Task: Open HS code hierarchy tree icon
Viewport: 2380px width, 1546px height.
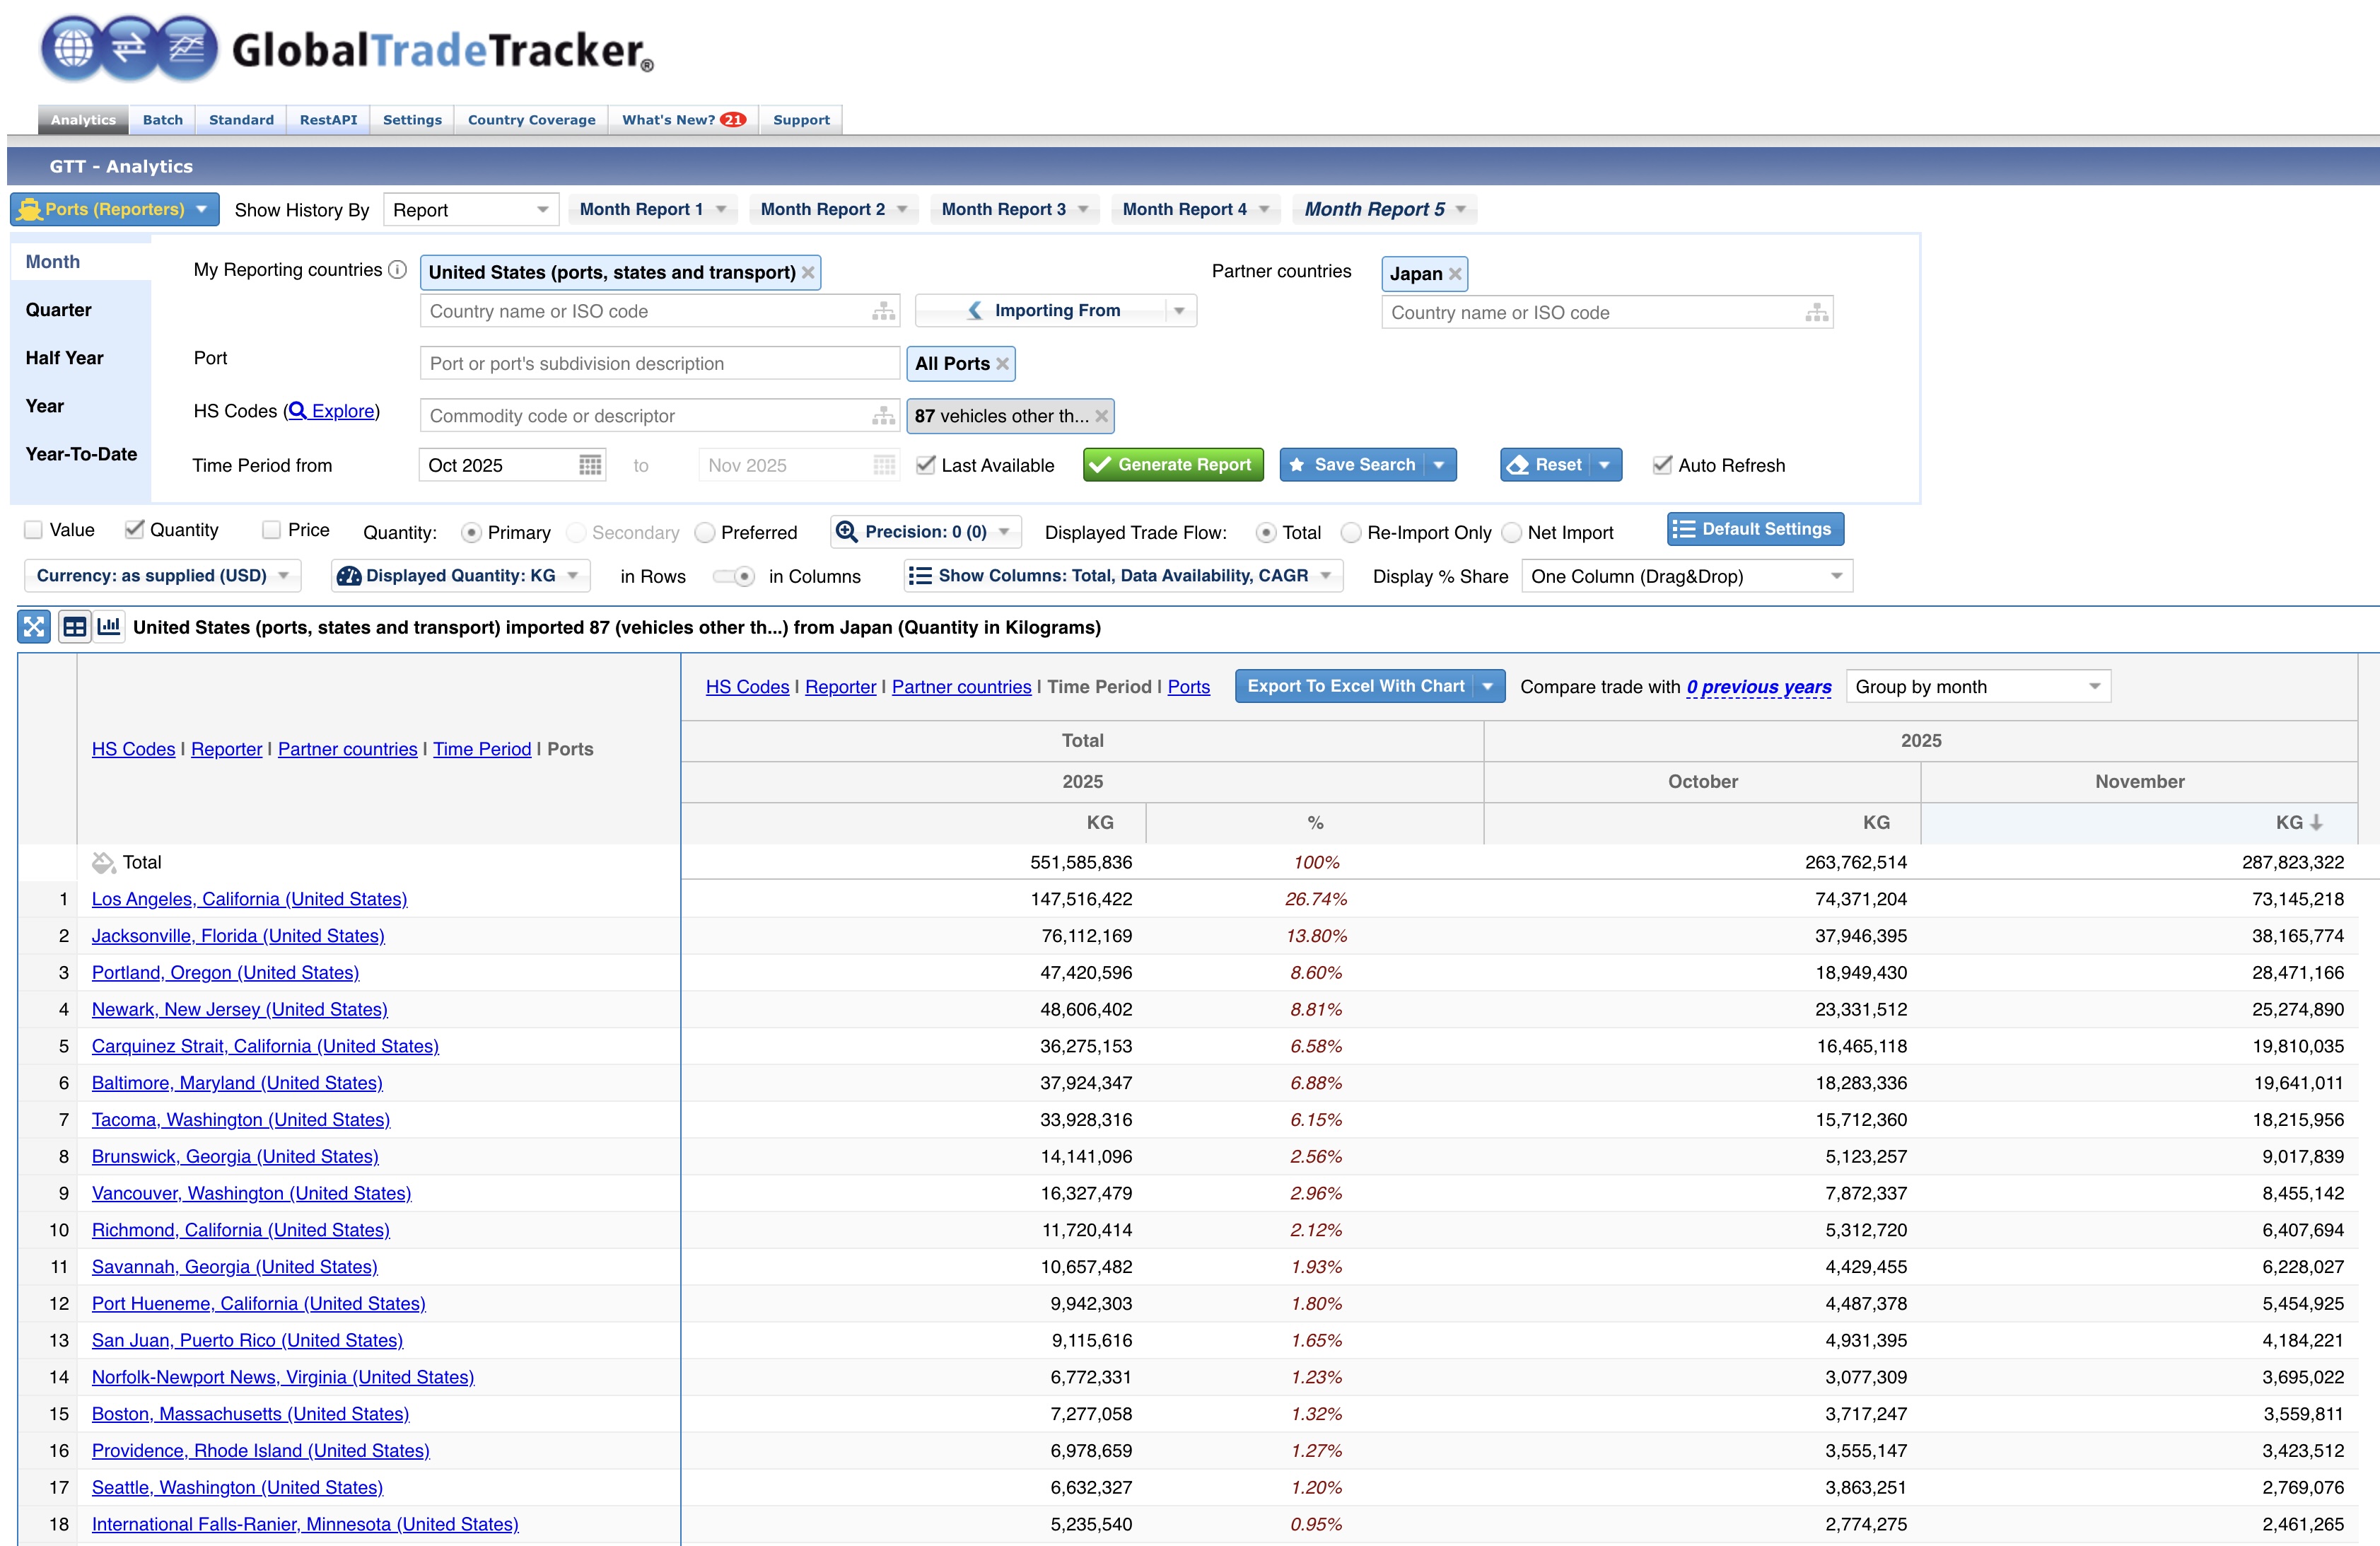Action: [883, 416]
